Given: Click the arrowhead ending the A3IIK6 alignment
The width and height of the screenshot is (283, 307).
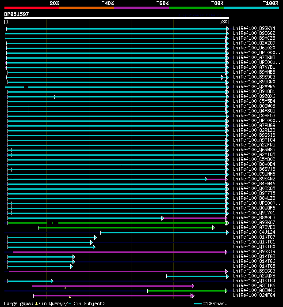Looking at the screenshot, I should tap(193, 286).
